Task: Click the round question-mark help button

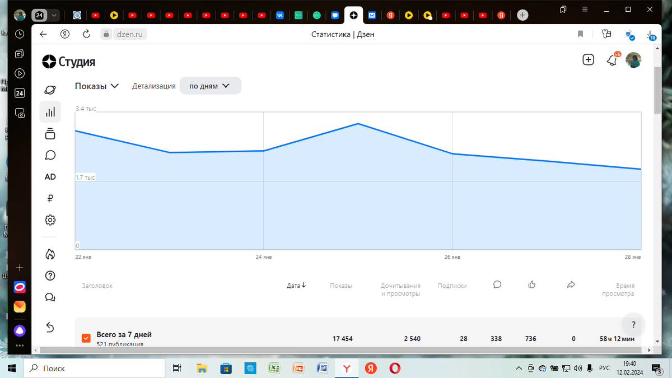Action: (633, 325)
